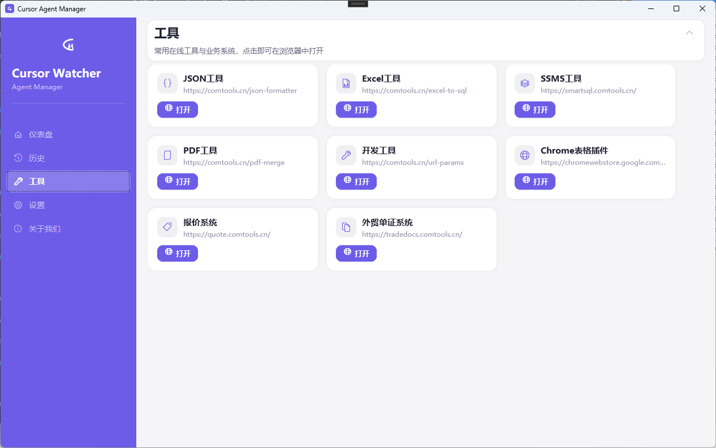The image size is (716, 448).
Task: Click the JSON工具 curly braces icon
Action: click(x=167, y=83)
